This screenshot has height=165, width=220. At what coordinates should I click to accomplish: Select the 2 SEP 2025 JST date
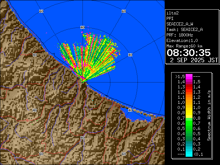(194, 60)
